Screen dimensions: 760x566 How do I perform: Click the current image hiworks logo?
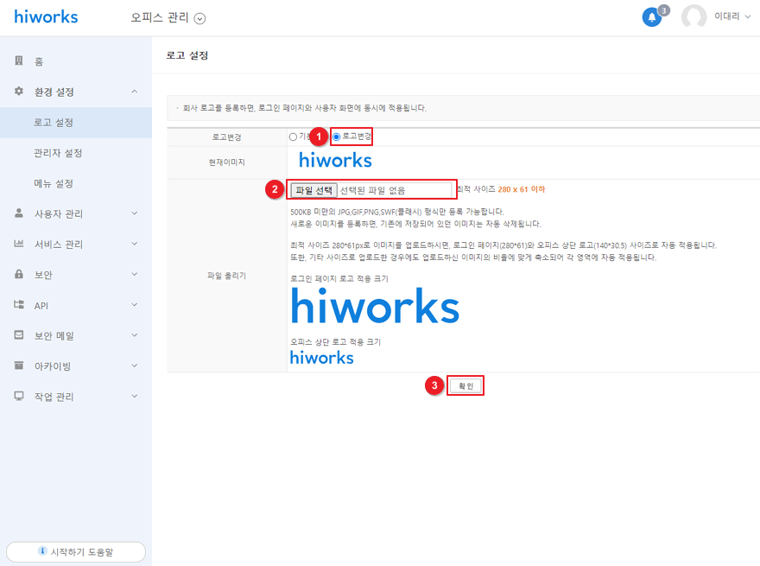[335, 160]
